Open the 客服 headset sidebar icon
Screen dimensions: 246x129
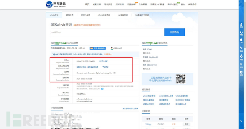[x=241, y=33]
